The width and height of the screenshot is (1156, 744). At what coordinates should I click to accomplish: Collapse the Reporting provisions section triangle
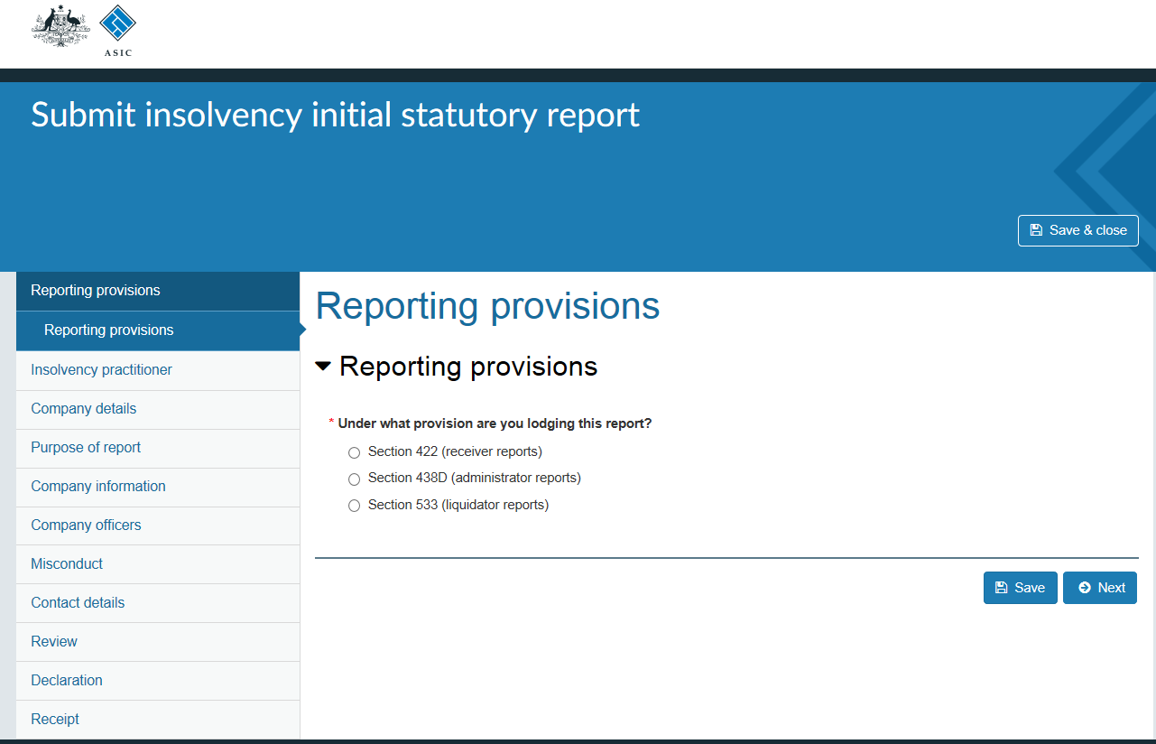(323, 367)
